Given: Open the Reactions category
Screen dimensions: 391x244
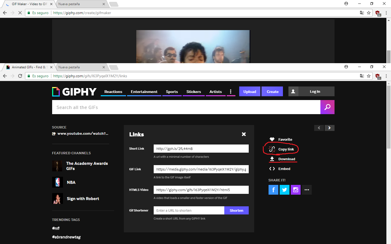Looking at the screenshot, I should coord(113,92).
